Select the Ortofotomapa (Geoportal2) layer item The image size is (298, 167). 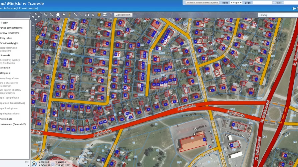13,124
